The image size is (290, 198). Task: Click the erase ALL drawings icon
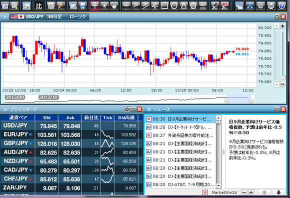pyautogui.click(x=225, y=5)
